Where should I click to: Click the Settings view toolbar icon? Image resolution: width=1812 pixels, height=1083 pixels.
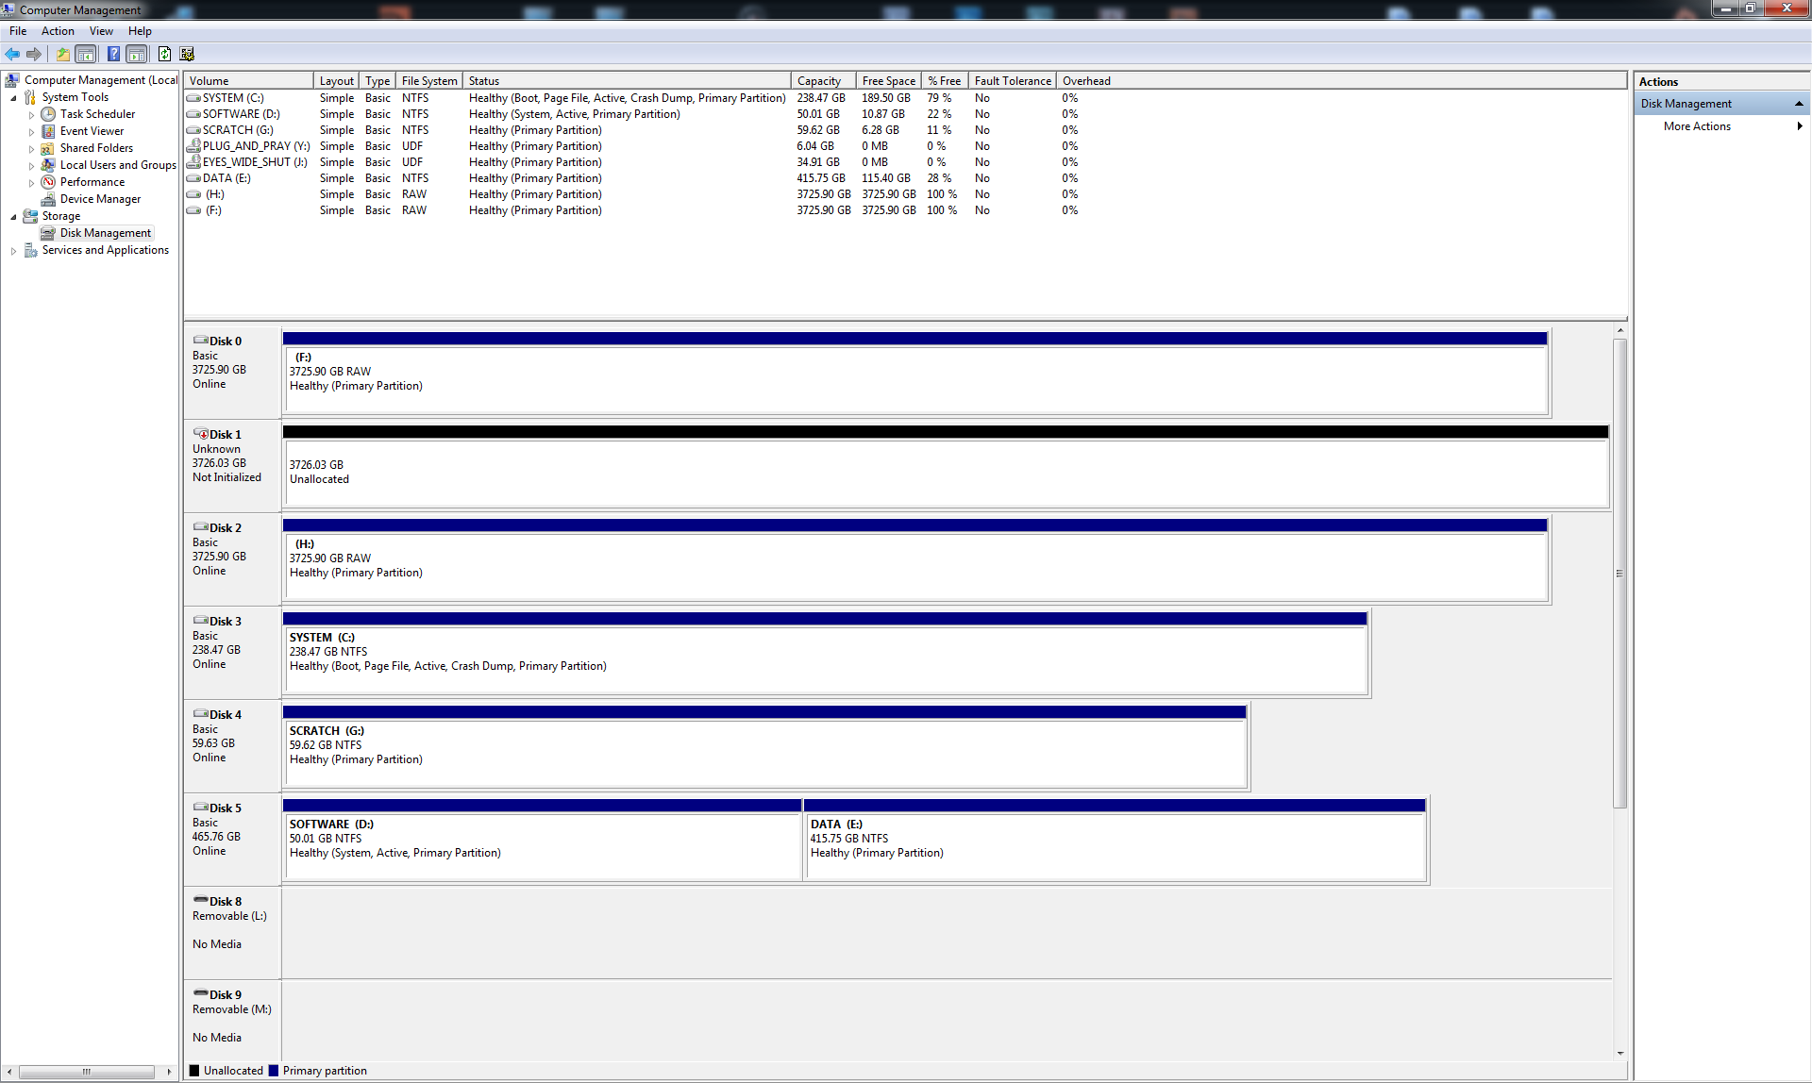[187, 54]
